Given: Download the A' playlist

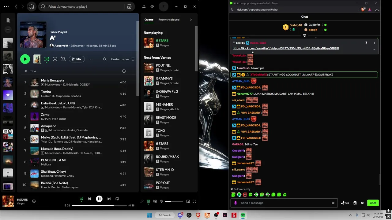Looking at the screenshot, I should tap(55, 59).
